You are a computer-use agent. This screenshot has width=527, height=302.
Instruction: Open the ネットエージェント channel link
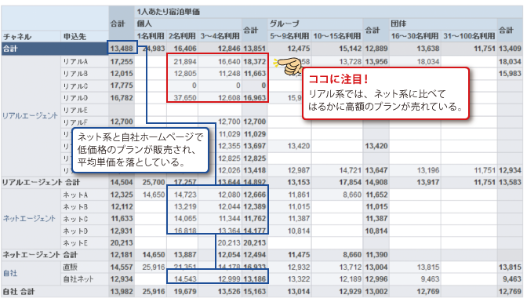(x=29, y=219)
